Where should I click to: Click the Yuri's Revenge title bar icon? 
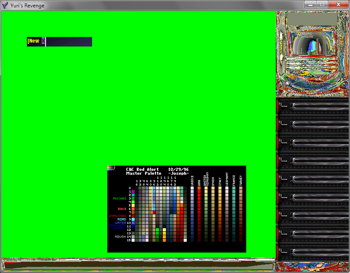pyautogui.click(x=4, y=5)
